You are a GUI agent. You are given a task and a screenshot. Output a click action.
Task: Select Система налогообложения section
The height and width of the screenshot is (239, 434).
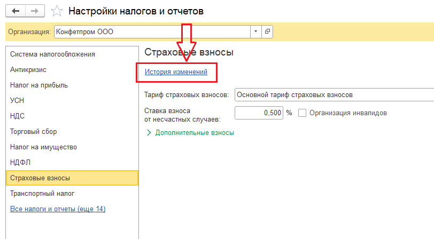click(72, 54)
